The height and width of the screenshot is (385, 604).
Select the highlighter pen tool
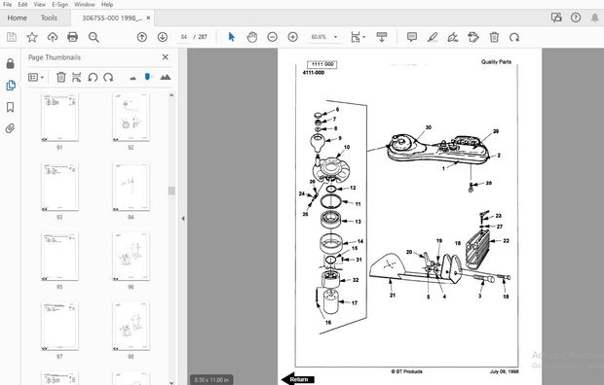433,37
